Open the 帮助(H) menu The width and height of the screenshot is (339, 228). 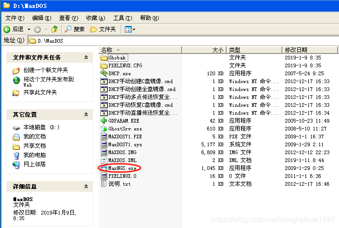[x=150, y=18]
